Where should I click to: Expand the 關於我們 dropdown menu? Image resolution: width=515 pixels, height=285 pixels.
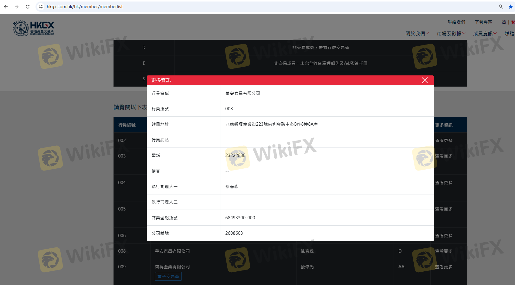417,34
